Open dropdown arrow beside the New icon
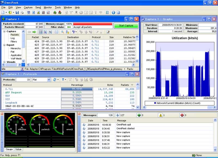 point(6,13)
